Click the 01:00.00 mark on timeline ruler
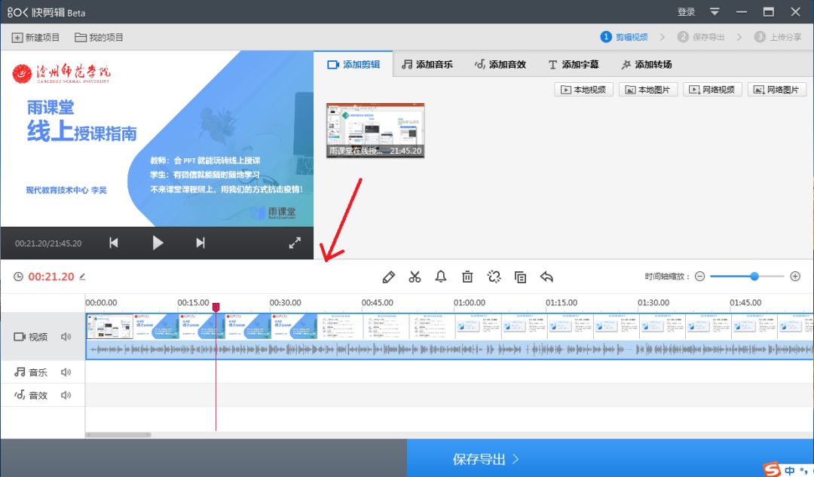Viewport: 814px width, 477px height. (470, 303)
